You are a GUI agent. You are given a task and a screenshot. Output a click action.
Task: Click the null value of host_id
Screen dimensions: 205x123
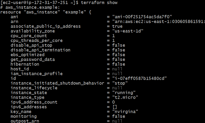click(x=117, y=69)
